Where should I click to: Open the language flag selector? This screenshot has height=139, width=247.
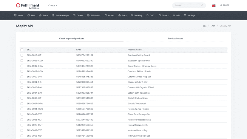click(x=214, y=5)
